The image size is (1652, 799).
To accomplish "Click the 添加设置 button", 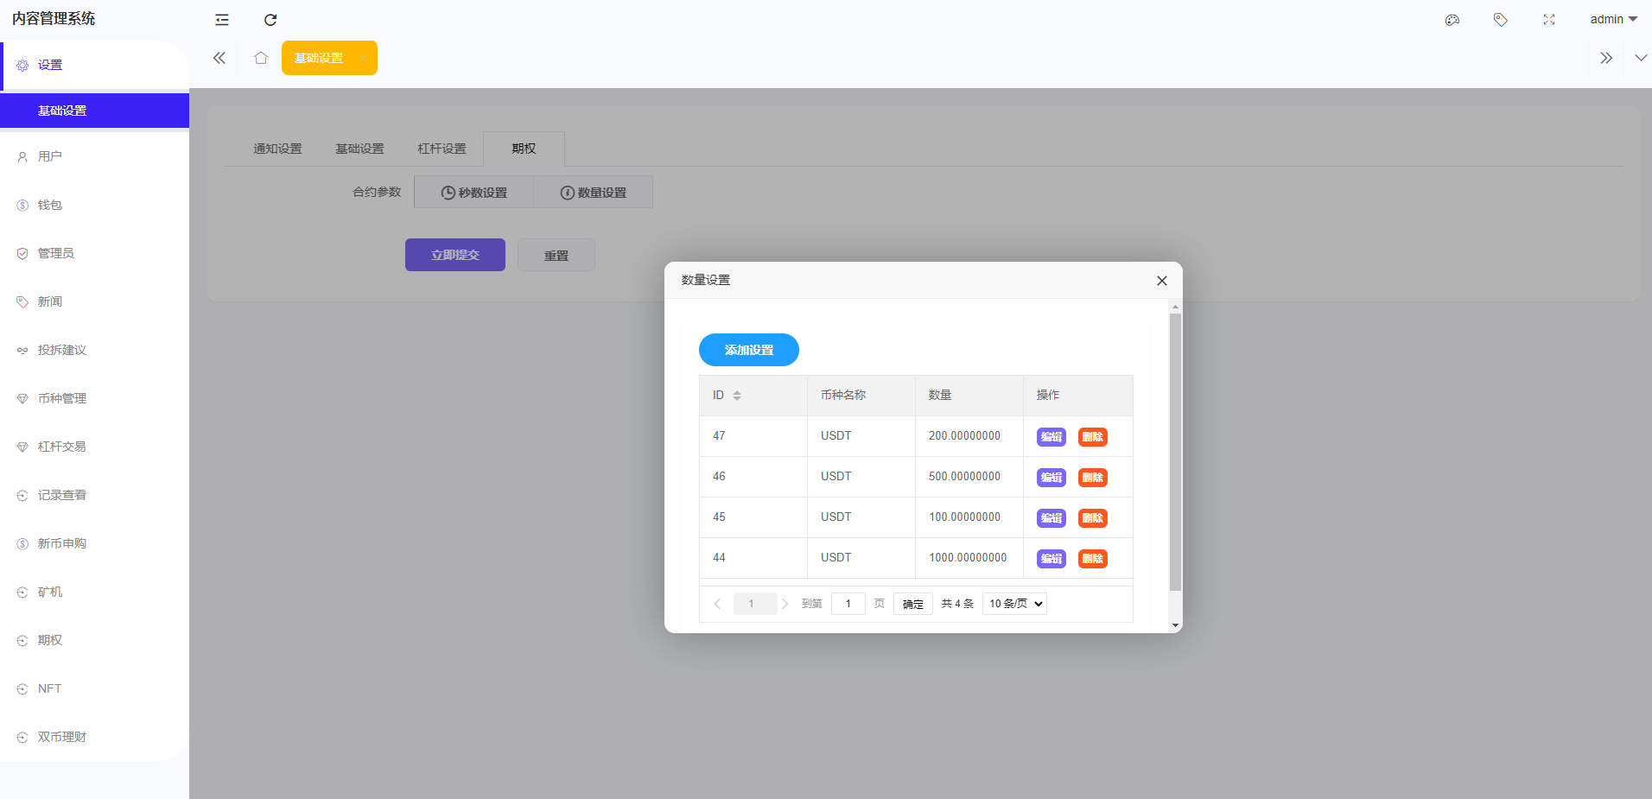I will point(748,350).
